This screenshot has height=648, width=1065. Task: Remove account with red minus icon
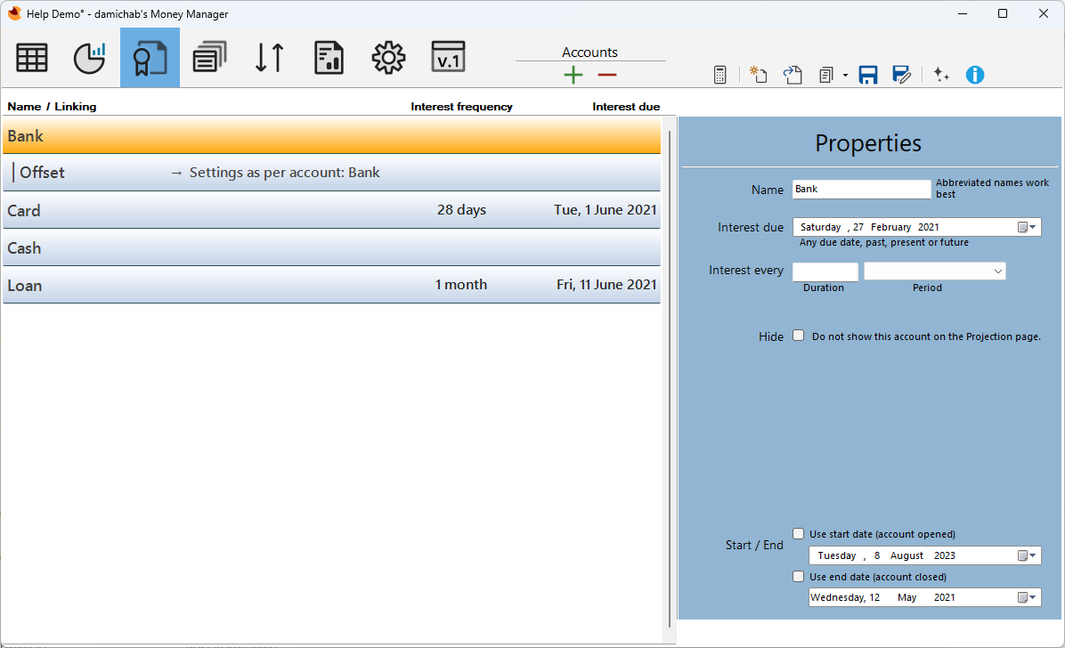pyautogui.click(x=607, y=75)
